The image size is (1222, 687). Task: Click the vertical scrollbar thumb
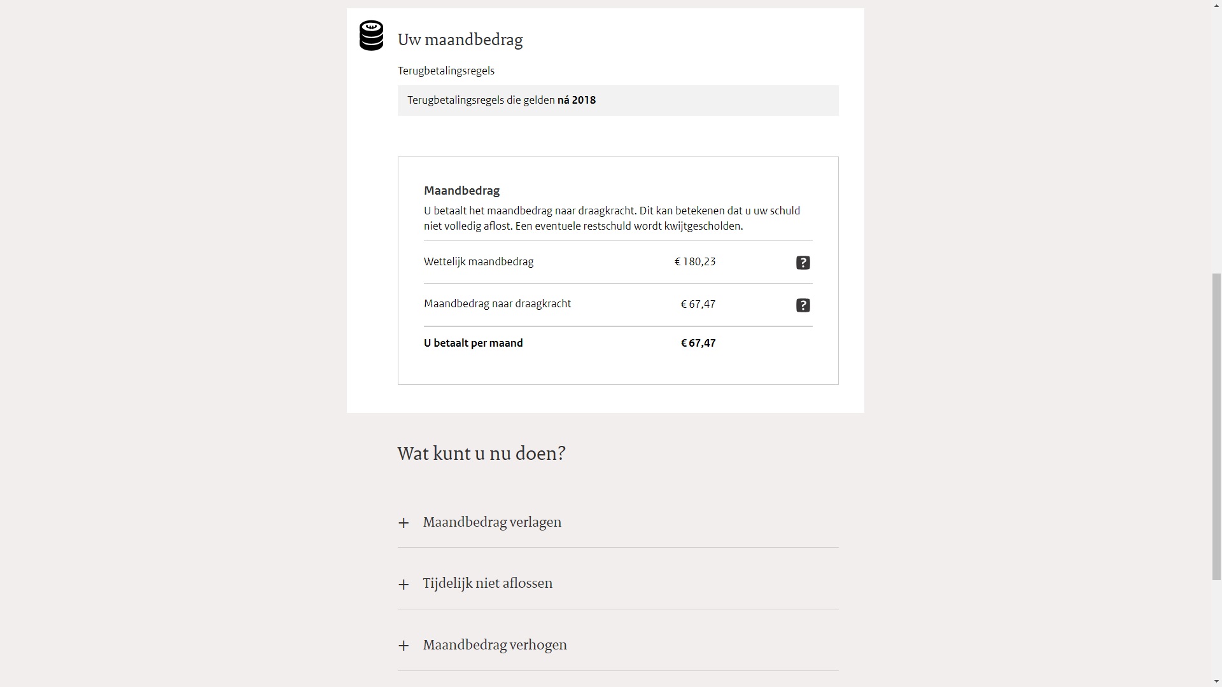point(1216,426)
